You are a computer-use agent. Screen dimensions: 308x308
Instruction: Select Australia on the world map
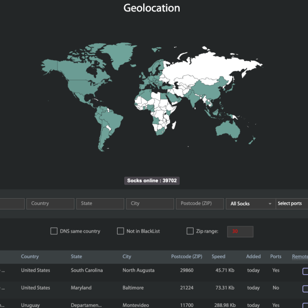[x=228, y=130]
